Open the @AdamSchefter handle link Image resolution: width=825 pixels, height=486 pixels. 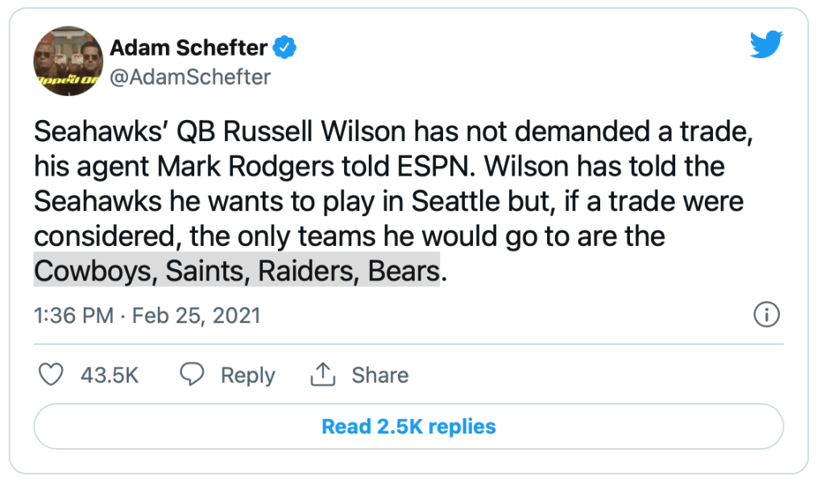click(190, 77)
